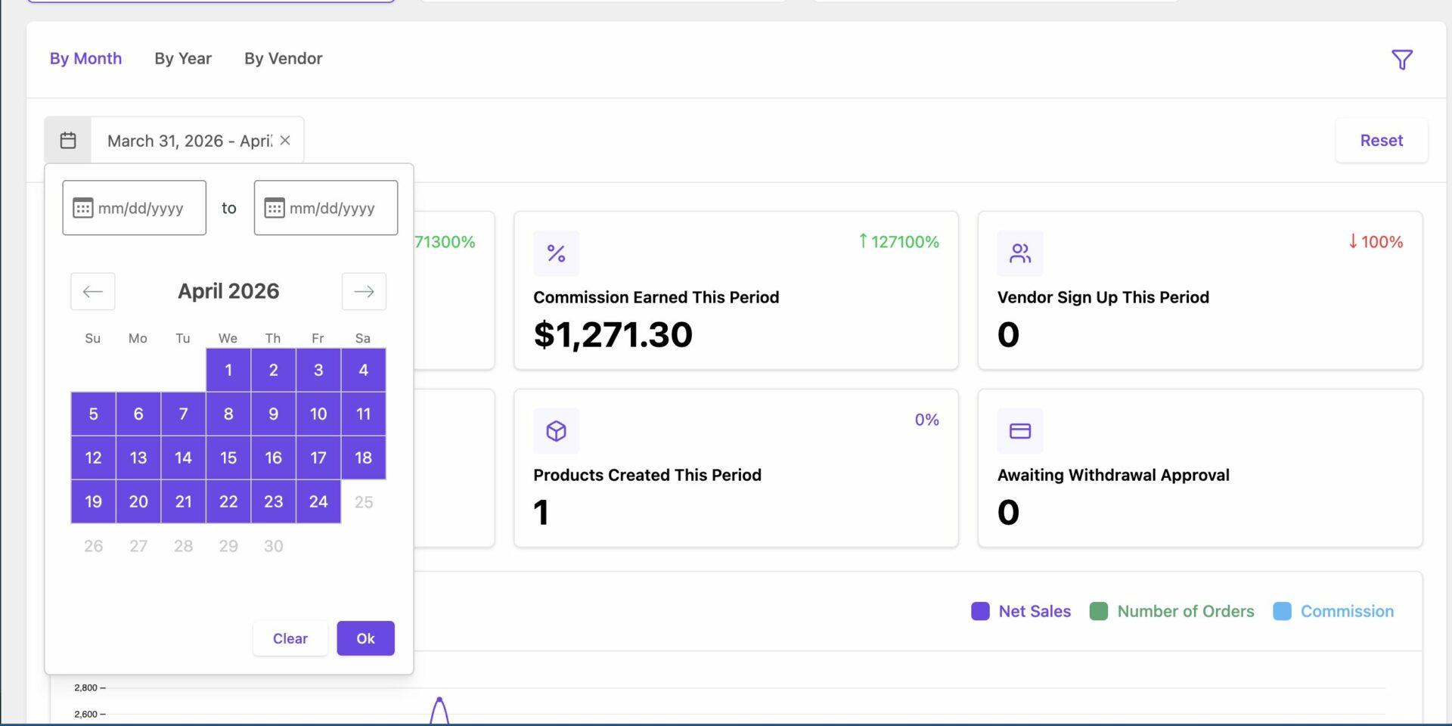Select April 3 in the calendar

(x=318, y=370)
